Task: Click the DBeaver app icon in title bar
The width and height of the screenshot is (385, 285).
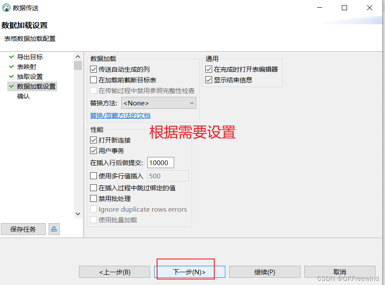Action: [x=6, y=8]
